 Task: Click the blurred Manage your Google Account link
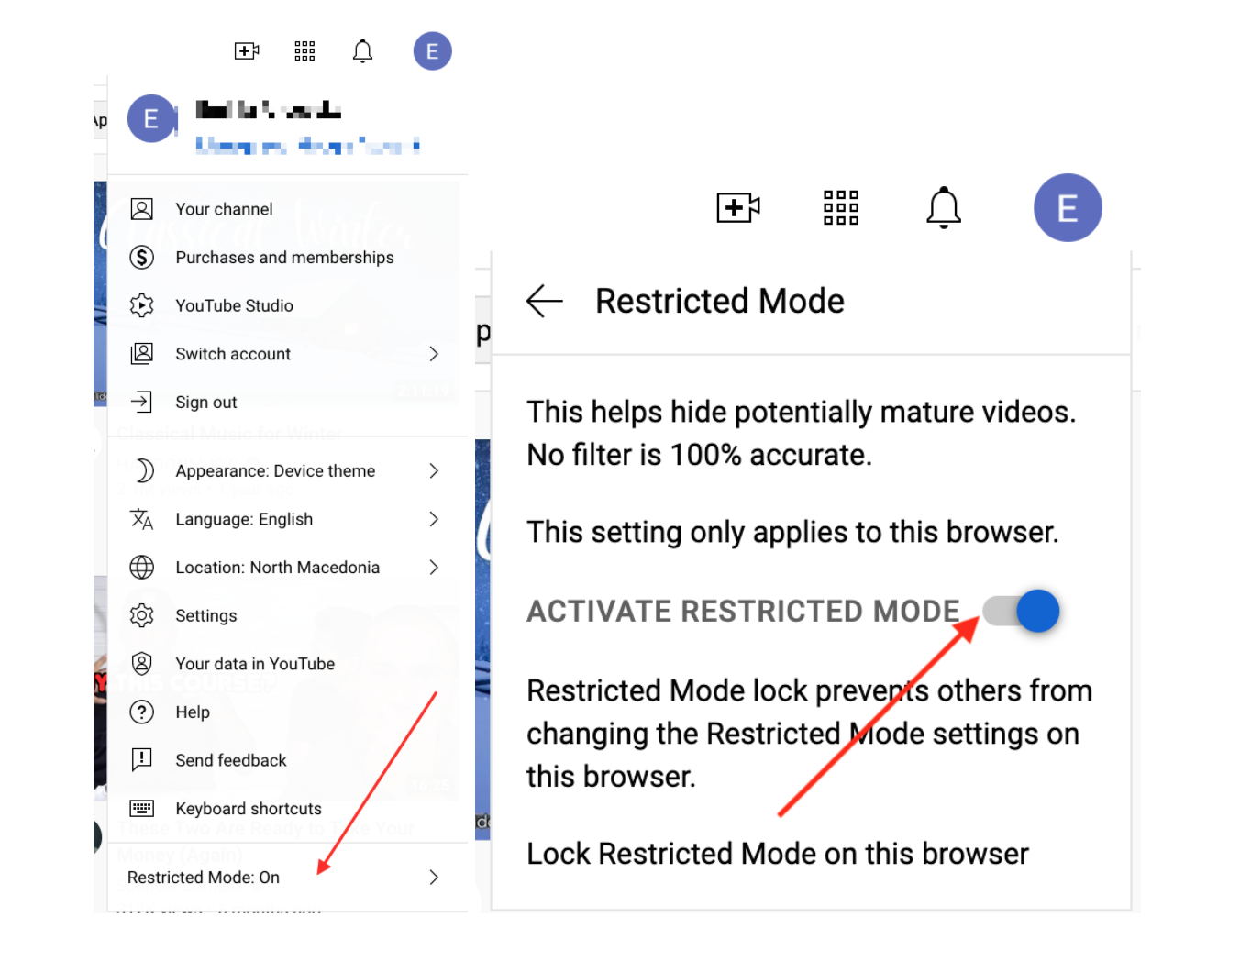tap(308, 146)
